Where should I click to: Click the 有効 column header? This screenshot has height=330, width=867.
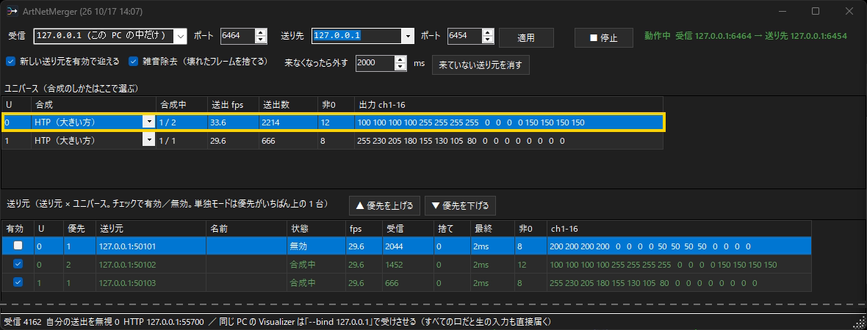click(18, 228)
